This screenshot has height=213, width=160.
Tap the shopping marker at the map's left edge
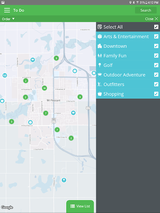[2, 101]
